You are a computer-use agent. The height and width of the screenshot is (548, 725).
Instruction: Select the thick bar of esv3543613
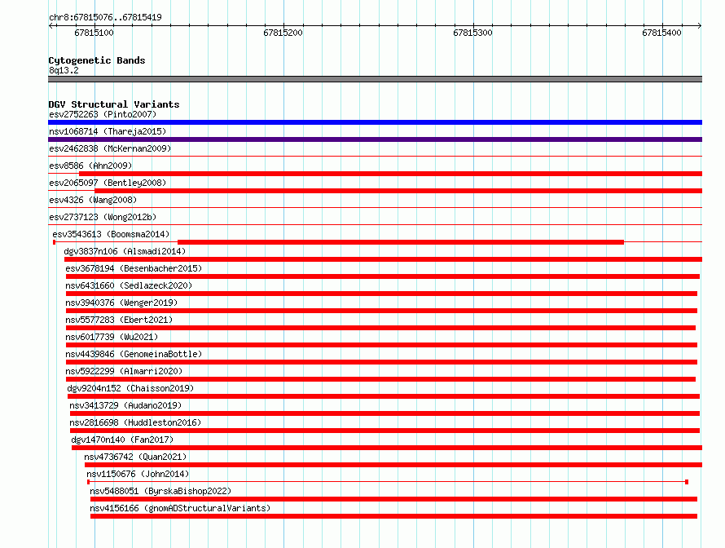tap(401, 242)
